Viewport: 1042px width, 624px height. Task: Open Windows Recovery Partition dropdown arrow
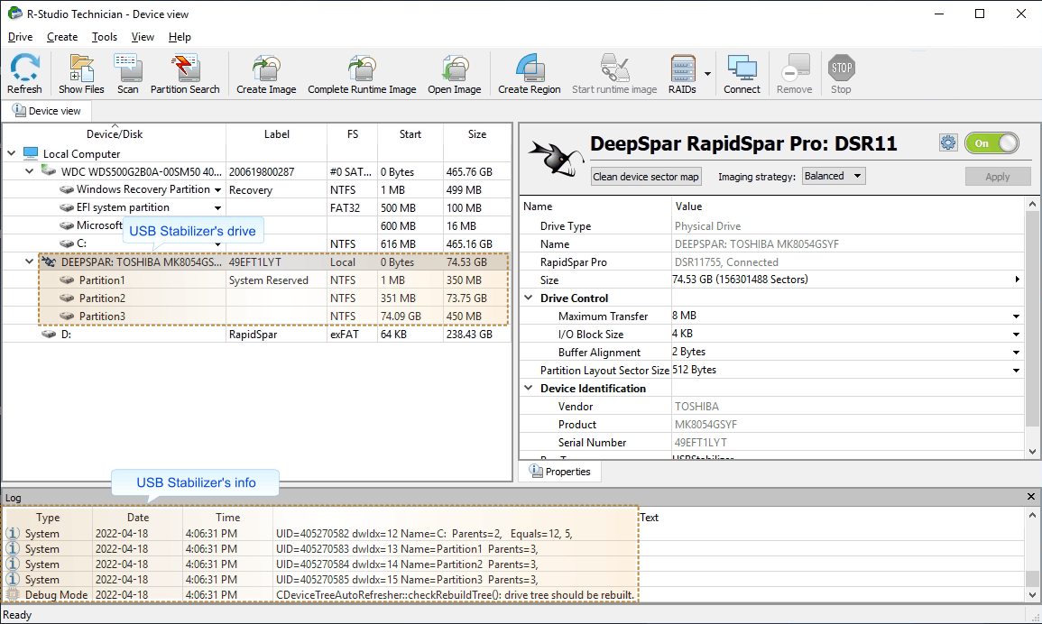pyautogui.click(x=217, y=190)
